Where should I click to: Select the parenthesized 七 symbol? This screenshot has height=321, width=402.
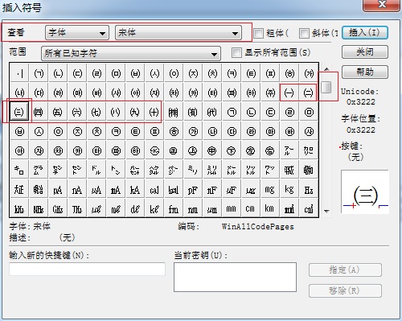click(96, 112)
